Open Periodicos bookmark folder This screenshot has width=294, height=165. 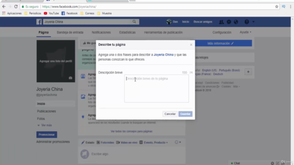33,13
